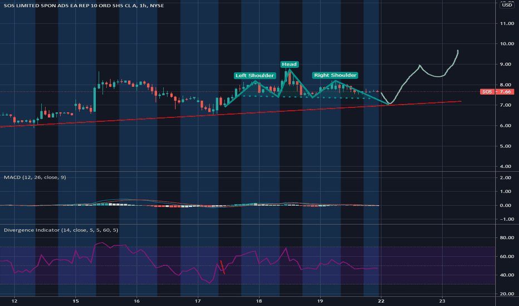Click the "60.00" Divergence axis label
Viewport: 519px width, 306px height.
pyautogui.click(x=507, y=256)
